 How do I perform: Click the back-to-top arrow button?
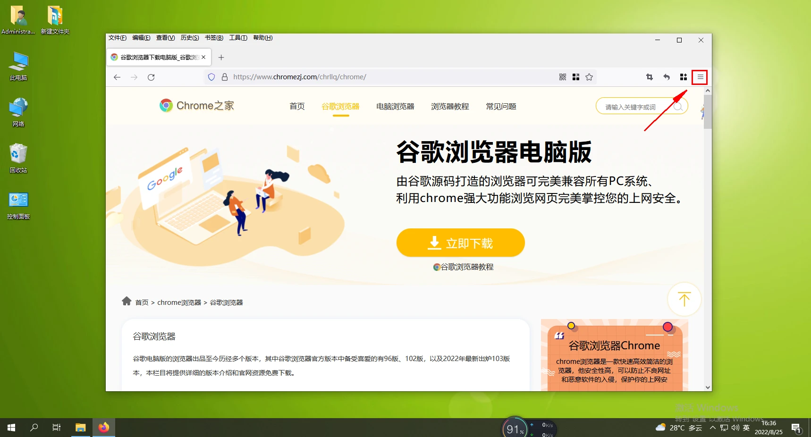(x=684, y=299)
